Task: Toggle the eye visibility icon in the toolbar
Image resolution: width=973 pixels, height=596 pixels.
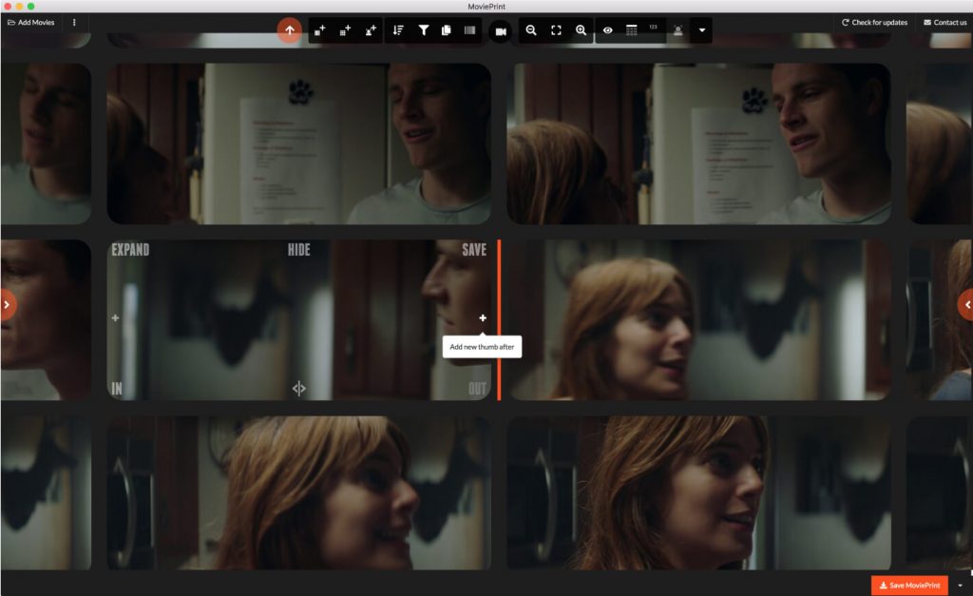Action: [608, 30]
